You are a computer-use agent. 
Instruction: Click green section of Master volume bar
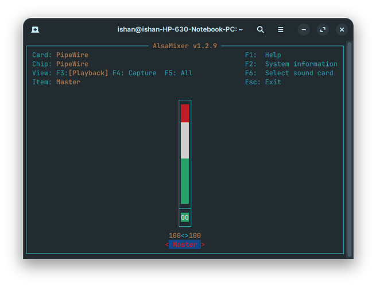(x=185, y=181)
